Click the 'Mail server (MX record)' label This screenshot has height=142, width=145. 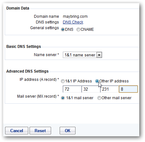click(38, 96)
